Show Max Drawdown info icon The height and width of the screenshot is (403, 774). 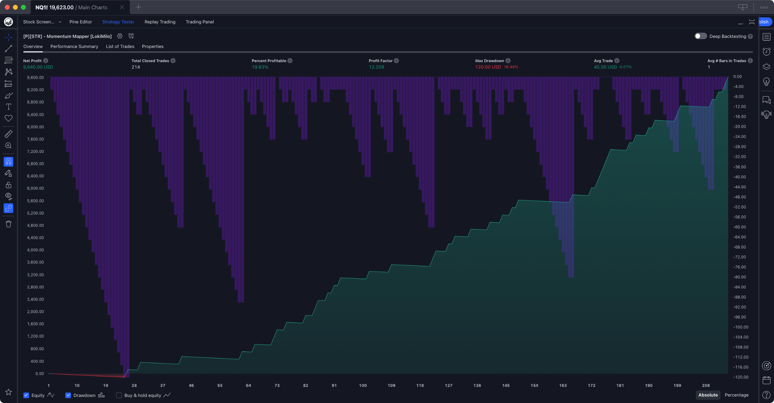pyautogui.click(x=508, y=61)
